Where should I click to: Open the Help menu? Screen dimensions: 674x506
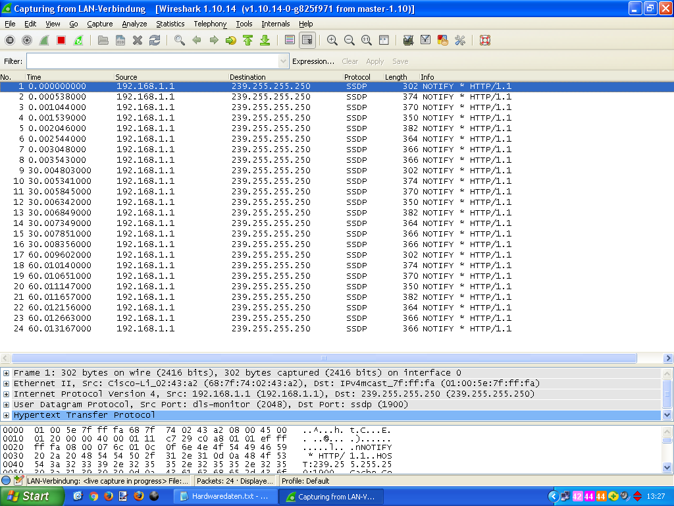pyautogui.click(x=305, y=24)
